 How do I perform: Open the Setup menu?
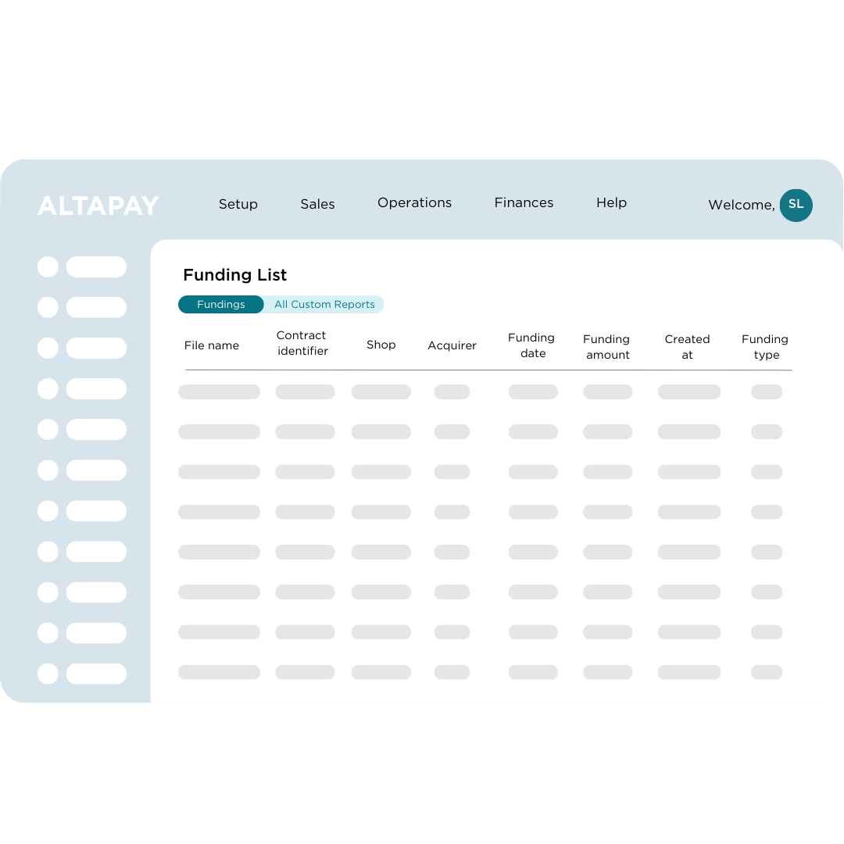point(238,204)
